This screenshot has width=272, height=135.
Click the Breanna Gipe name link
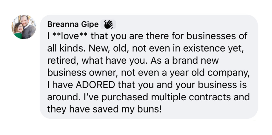click(73, 24)
